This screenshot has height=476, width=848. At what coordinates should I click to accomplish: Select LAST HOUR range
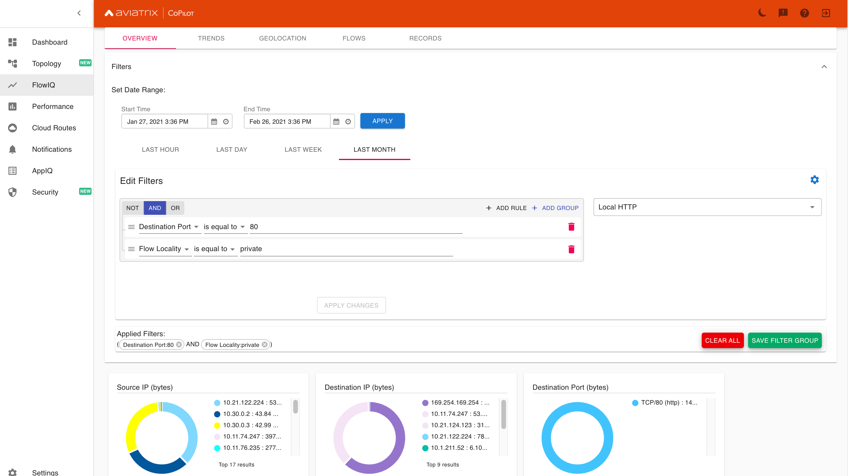160,150
